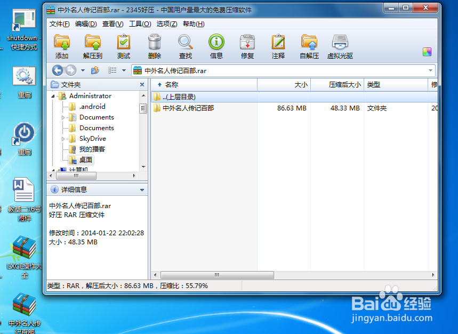Select the 中外名人传记百部 folder in list

[188, 108]
